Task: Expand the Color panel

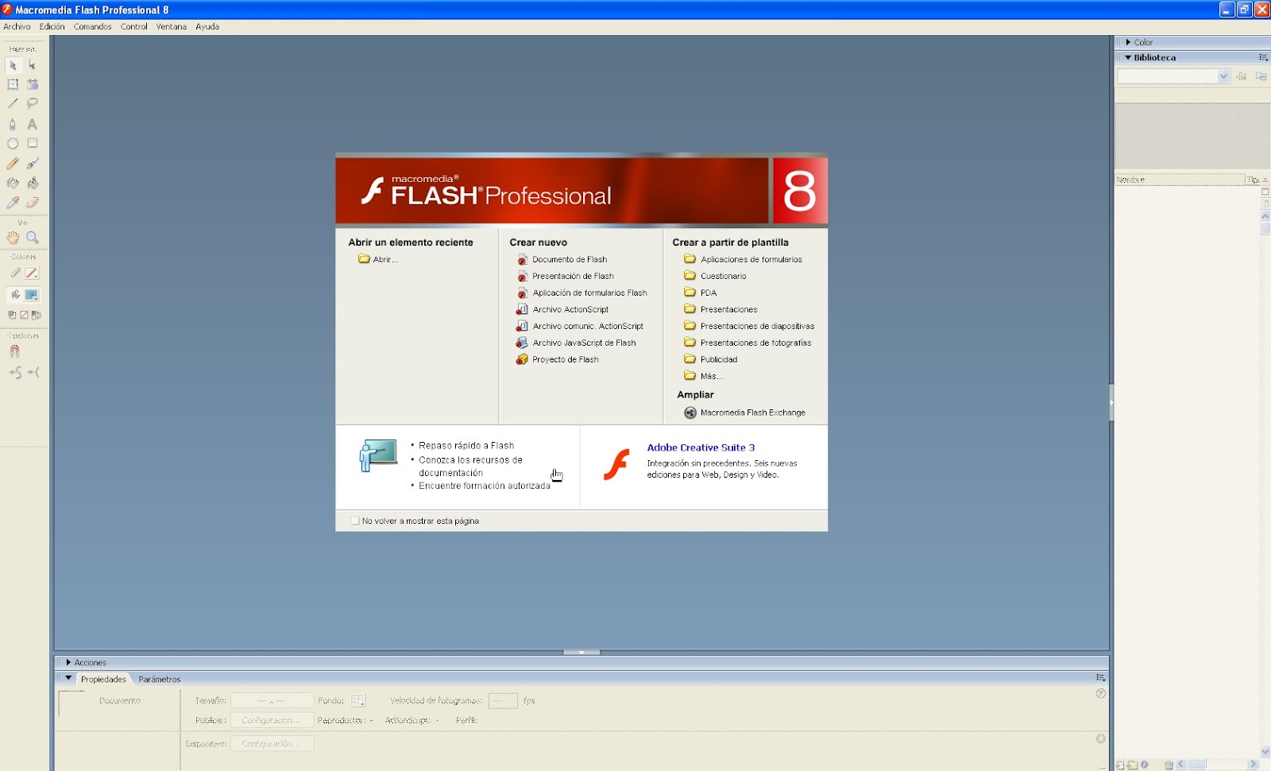Action: 1129,41
